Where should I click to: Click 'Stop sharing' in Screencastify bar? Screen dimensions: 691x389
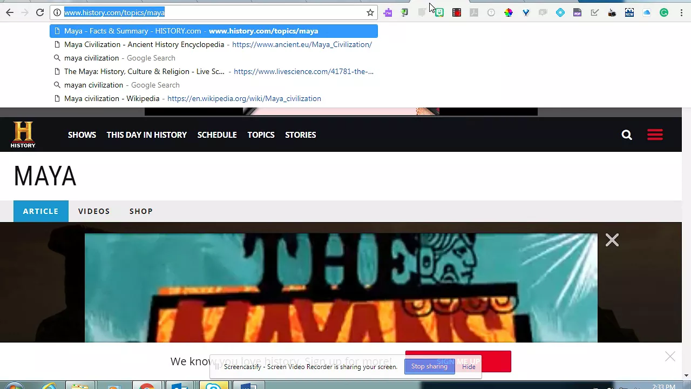click(x=429, y=367)
